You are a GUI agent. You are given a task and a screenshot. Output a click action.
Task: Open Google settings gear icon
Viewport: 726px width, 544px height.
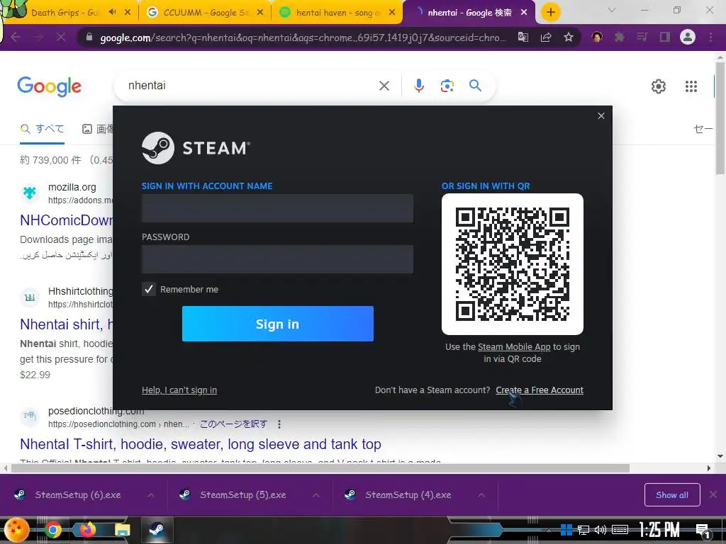click(x=659, y=86)
